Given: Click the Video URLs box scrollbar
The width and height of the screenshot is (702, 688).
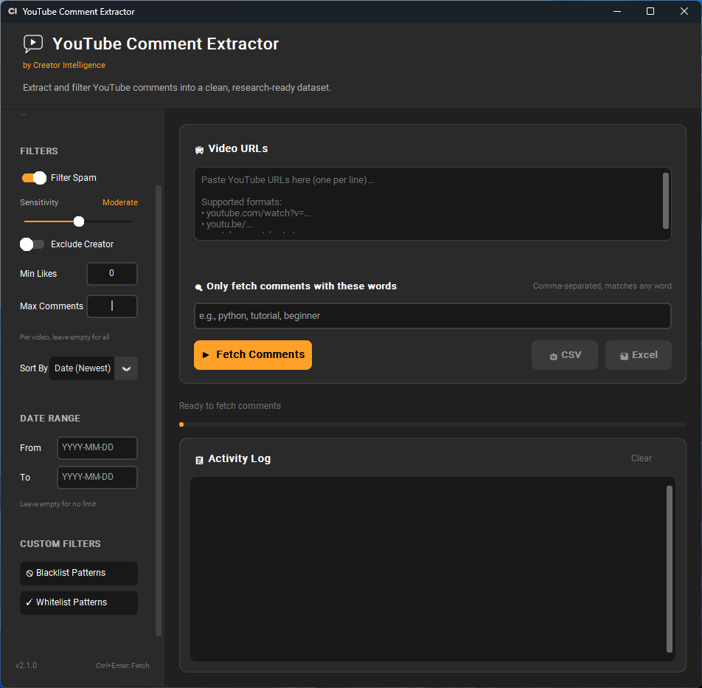Looking at the screenshot, I should (x=666, y=201).
